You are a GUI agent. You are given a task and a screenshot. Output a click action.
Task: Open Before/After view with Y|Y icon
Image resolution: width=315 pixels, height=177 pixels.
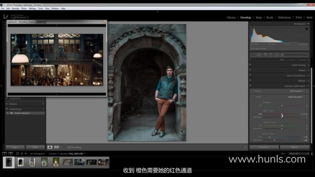point(56,147)
